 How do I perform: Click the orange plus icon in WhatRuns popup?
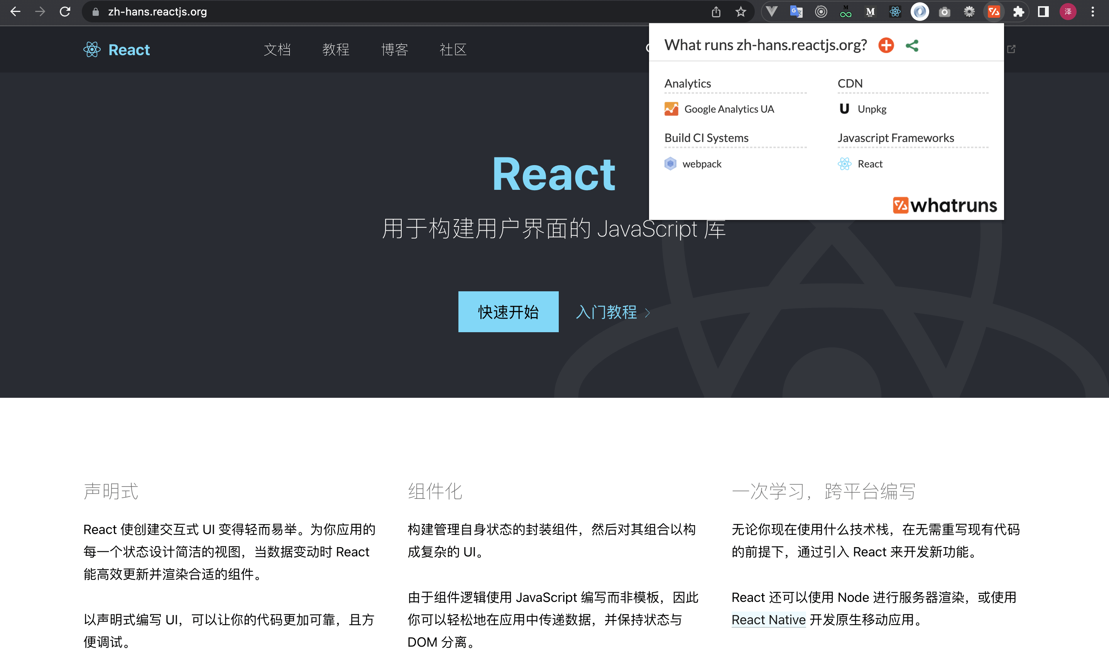pos(886,45)
